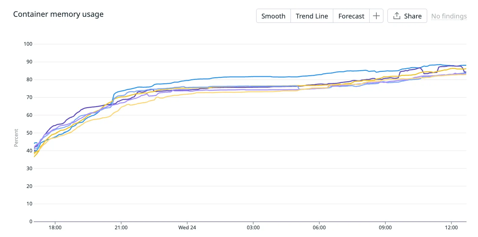Click the 21:00 tick on time axis

pyautogui.click(x=121, y=227)
